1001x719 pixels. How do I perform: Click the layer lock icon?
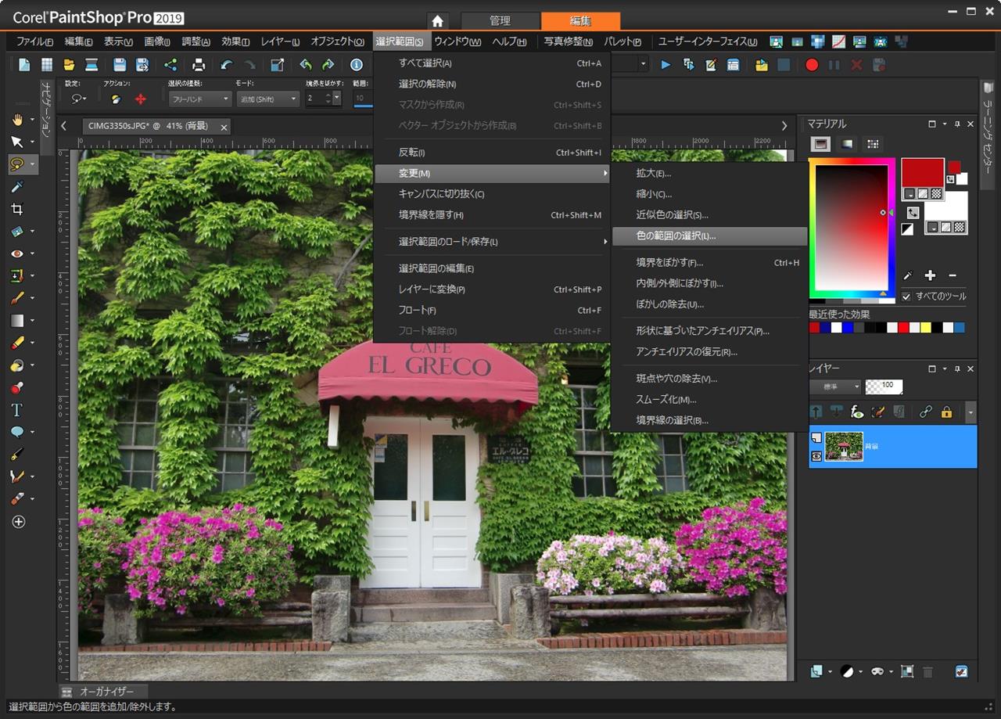coord(946,412)
